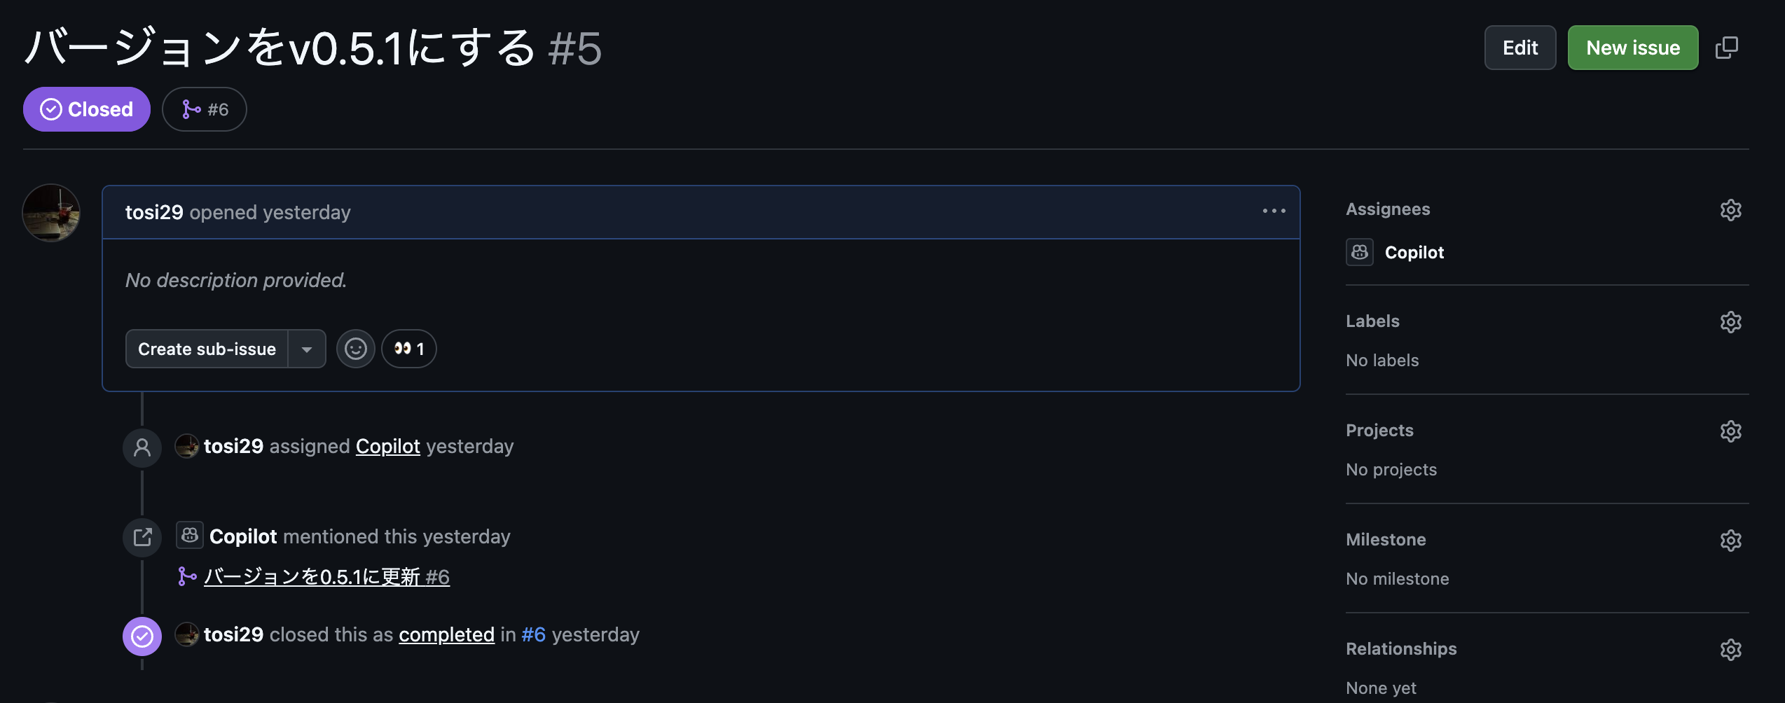Click tosi29's large avatar thumbnail

pos(51,213)
